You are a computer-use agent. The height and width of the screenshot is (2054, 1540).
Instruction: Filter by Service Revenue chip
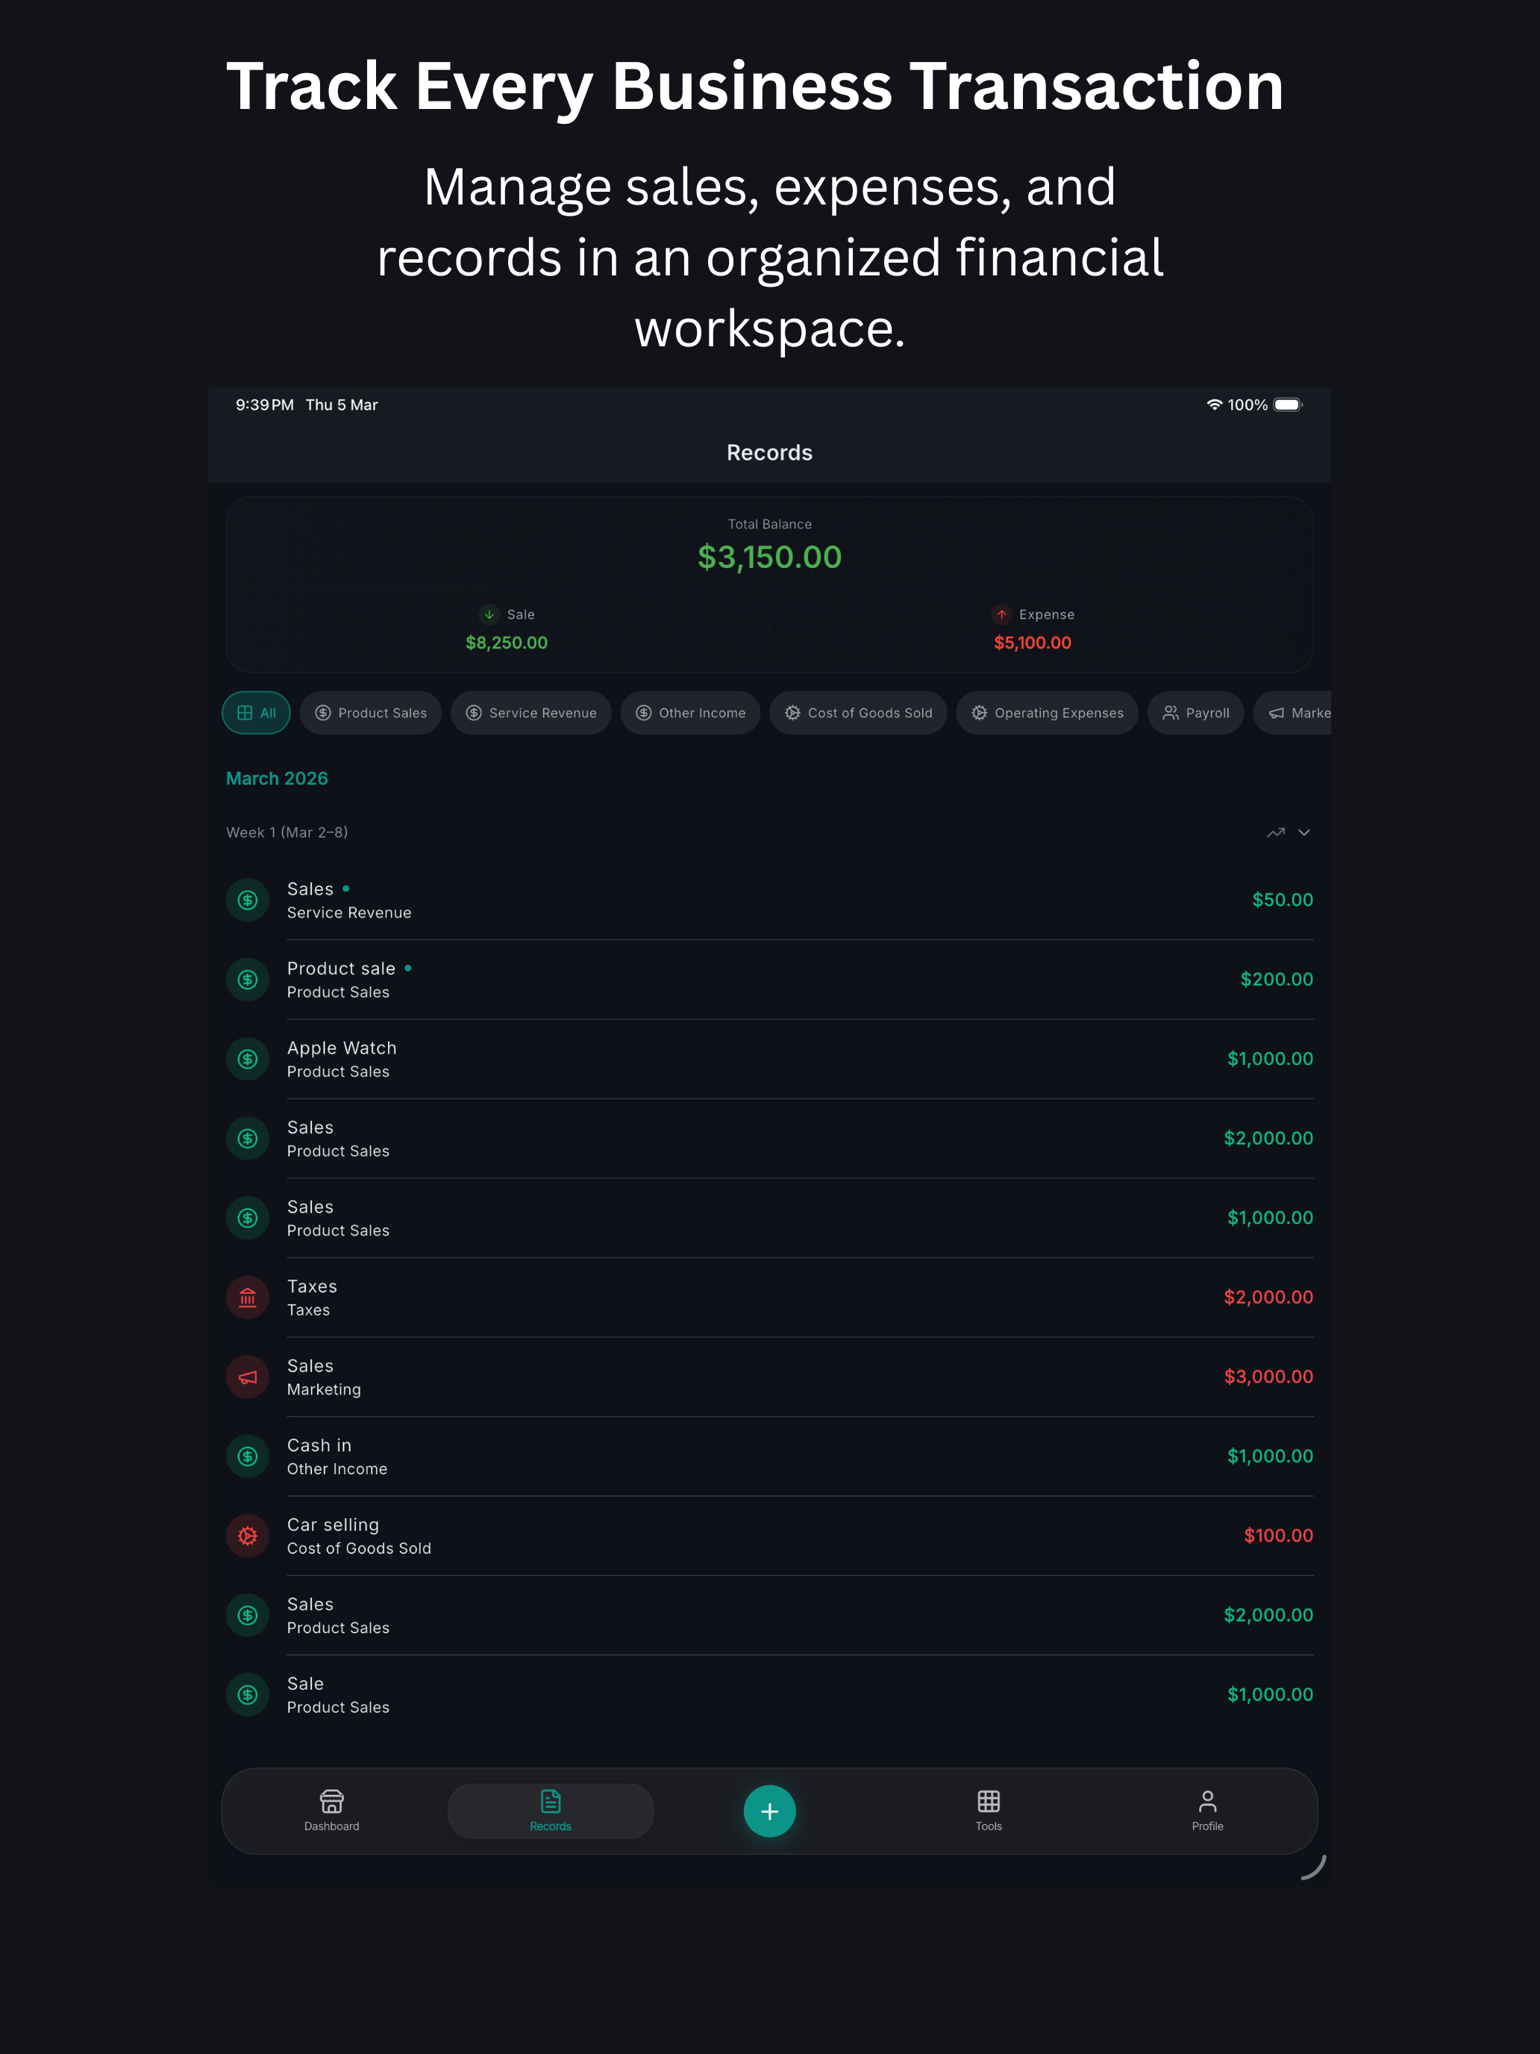coord(531,713)
